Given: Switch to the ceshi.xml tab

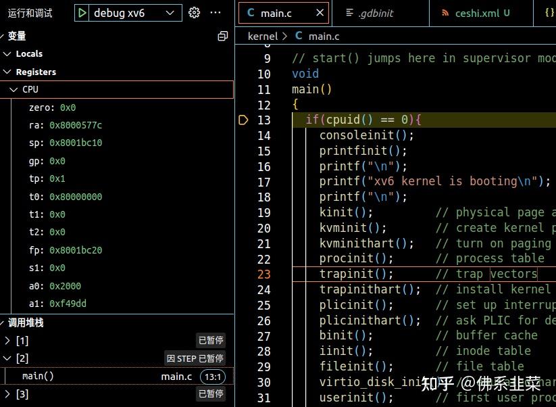Looking at the screenshot, I should tap(474, 13).
